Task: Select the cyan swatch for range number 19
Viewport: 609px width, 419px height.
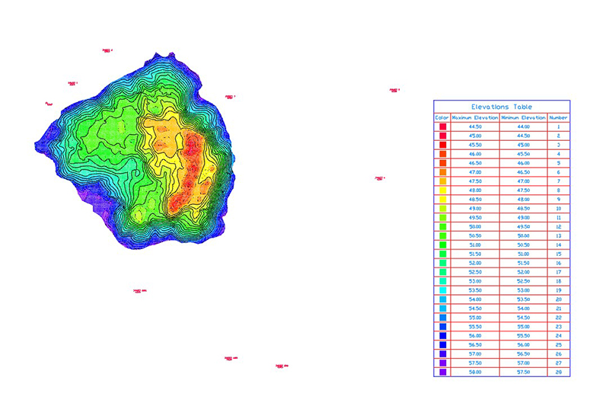Action: coord(442,290)
